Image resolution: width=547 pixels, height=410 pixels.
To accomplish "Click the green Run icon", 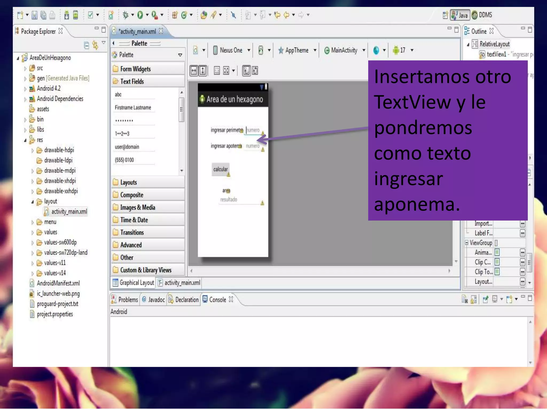I will [140, 15].
